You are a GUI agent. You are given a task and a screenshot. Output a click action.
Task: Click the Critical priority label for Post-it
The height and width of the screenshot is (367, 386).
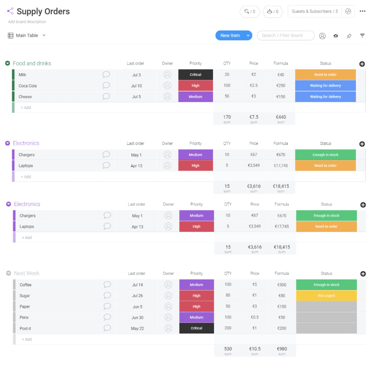pos(196,328)
